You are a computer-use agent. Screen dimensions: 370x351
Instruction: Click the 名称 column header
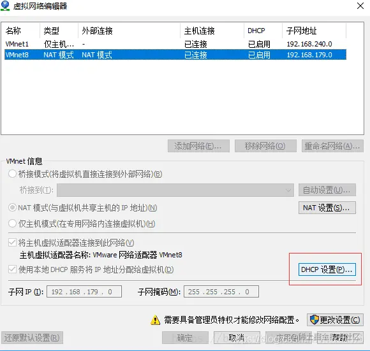point(22,31)
